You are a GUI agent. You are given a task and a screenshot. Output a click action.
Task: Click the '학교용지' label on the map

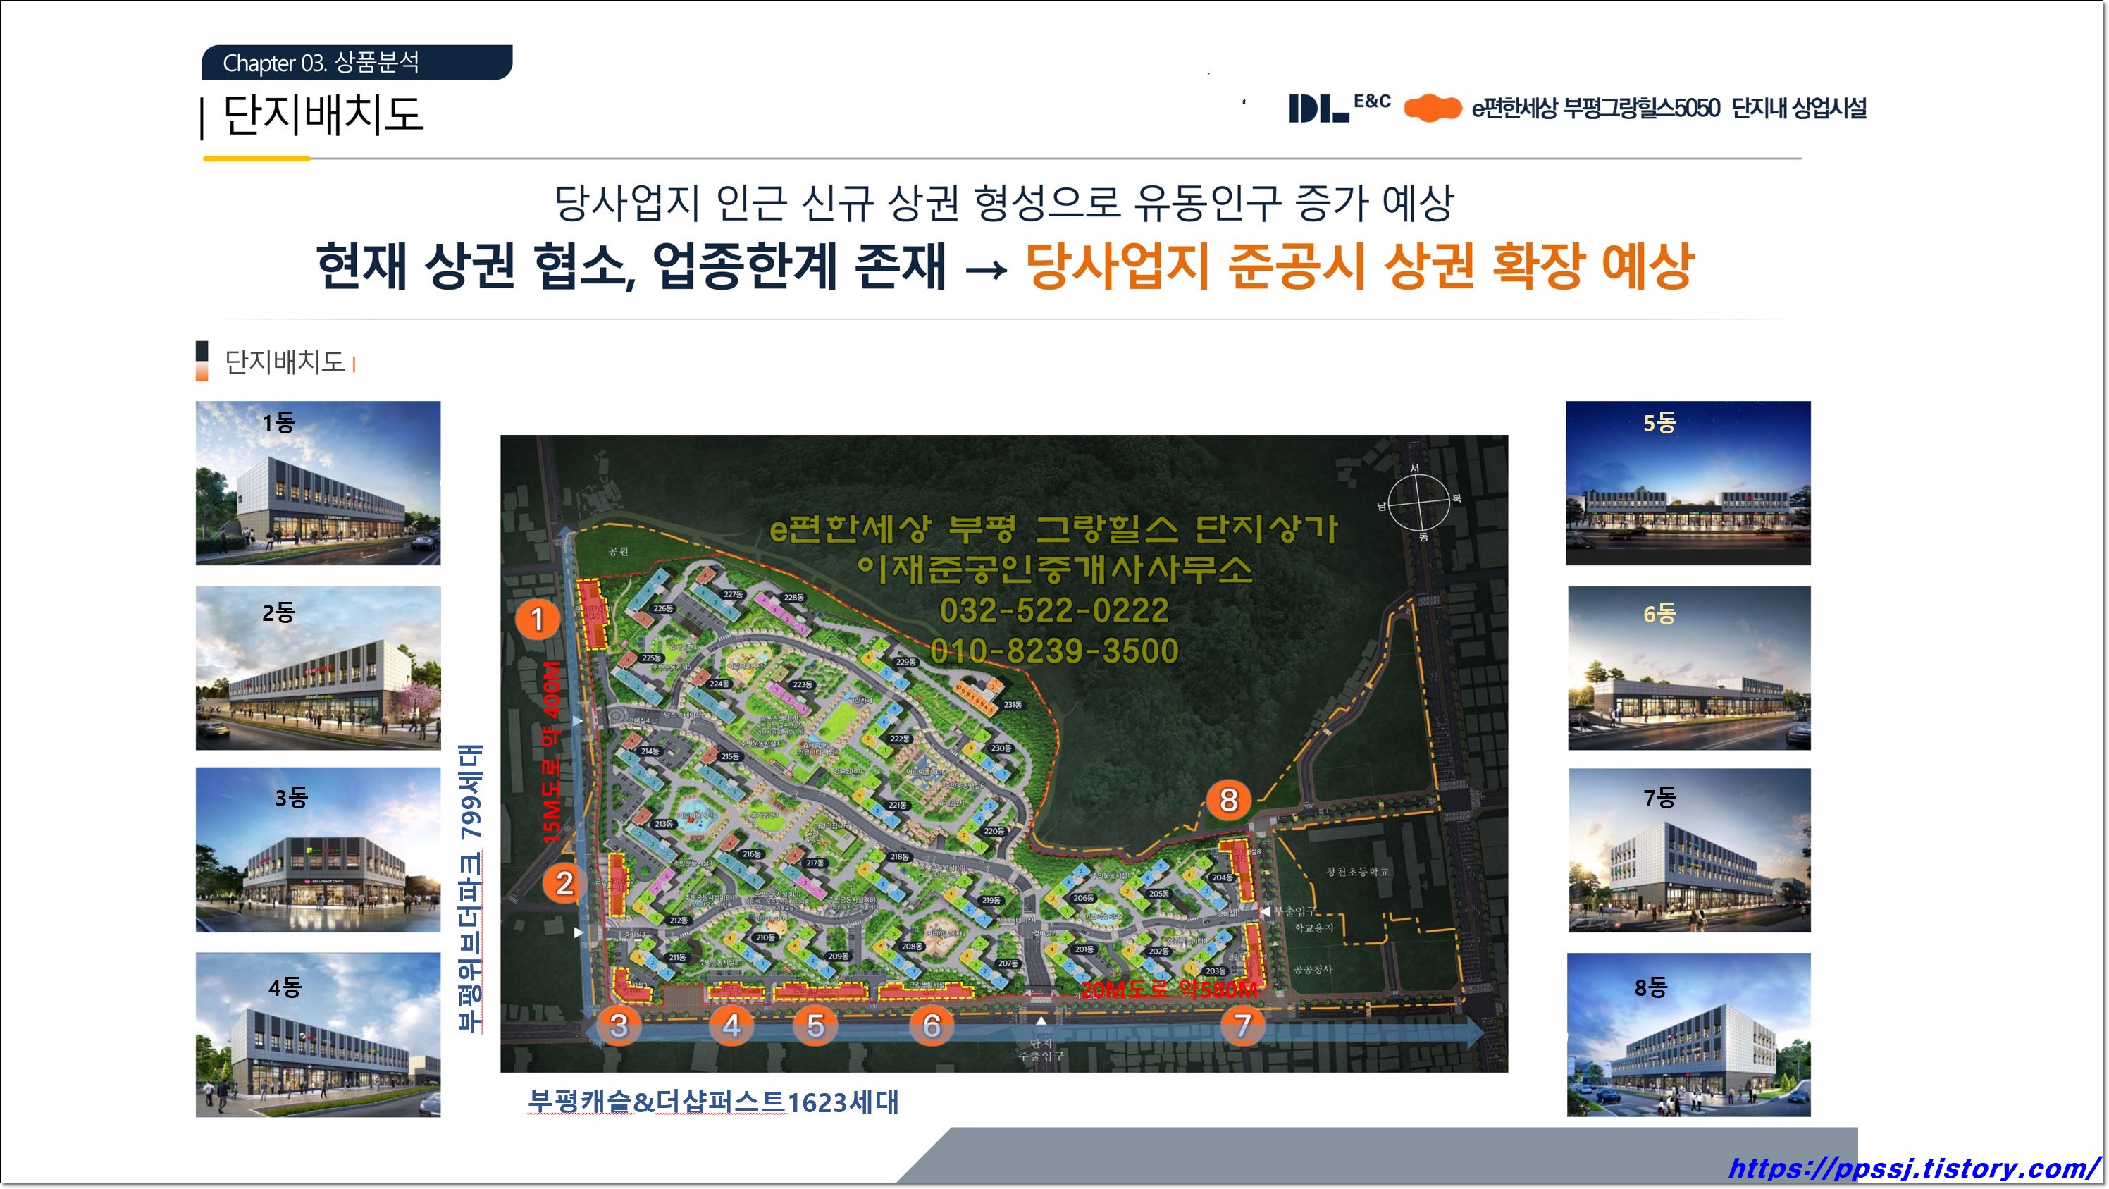pyautogui.click(x=1314, y=928)
